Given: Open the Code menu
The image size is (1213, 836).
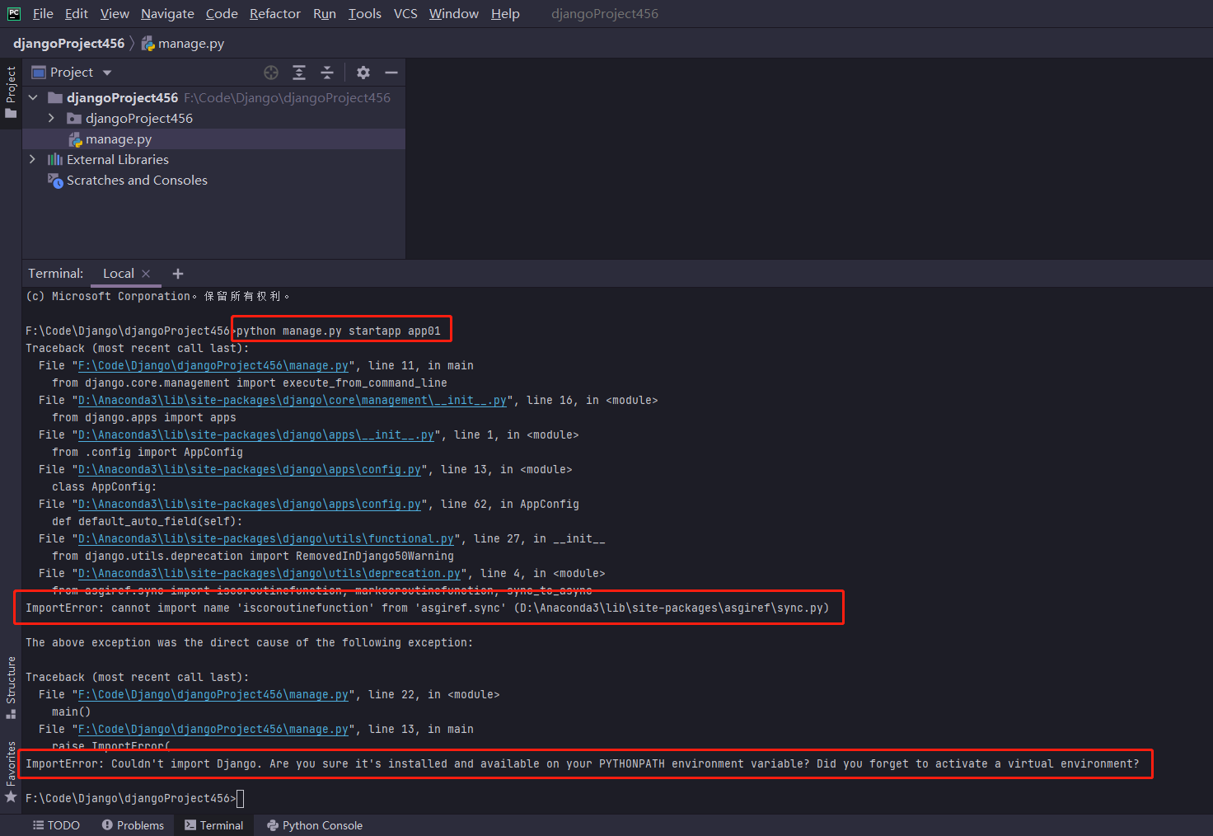Looking at the screenshot, I should 222,14.
